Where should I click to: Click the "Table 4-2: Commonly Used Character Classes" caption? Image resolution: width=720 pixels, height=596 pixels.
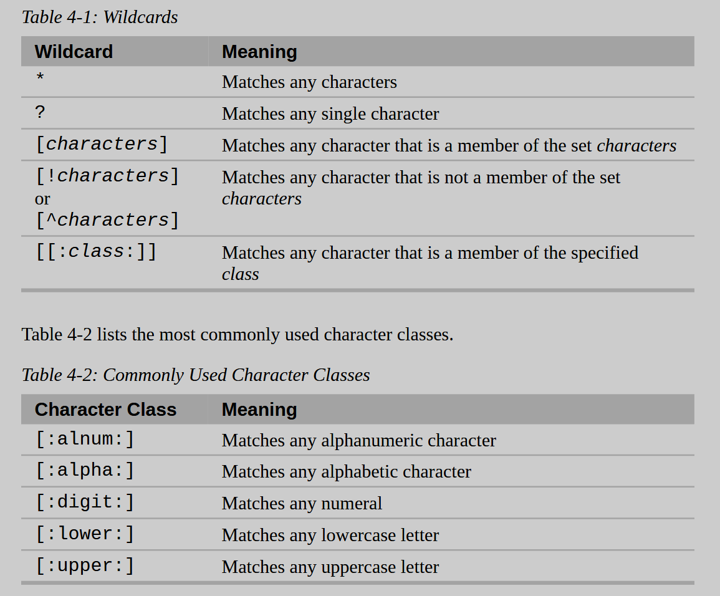(196, 375)
